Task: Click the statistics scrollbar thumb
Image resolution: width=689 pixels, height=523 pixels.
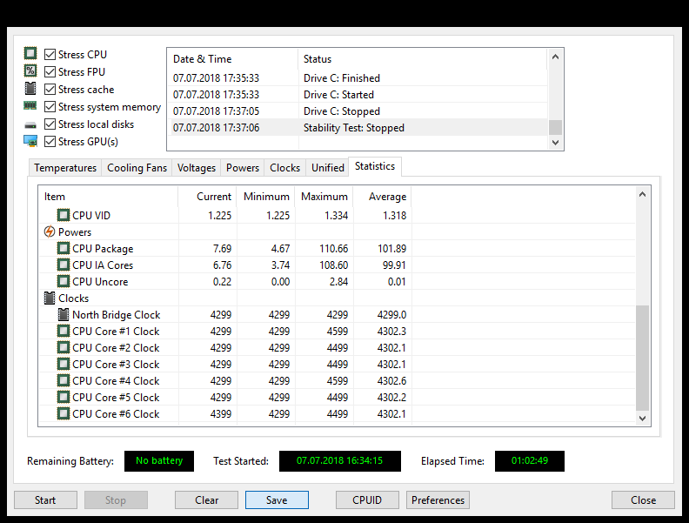Action: coord(642,358)
